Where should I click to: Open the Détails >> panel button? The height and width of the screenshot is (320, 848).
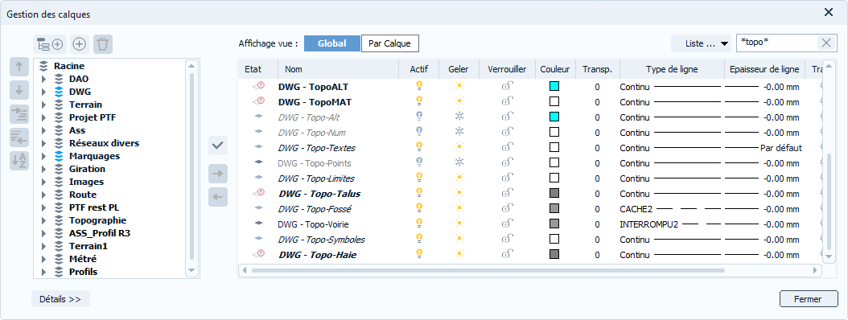click(60, 299)
